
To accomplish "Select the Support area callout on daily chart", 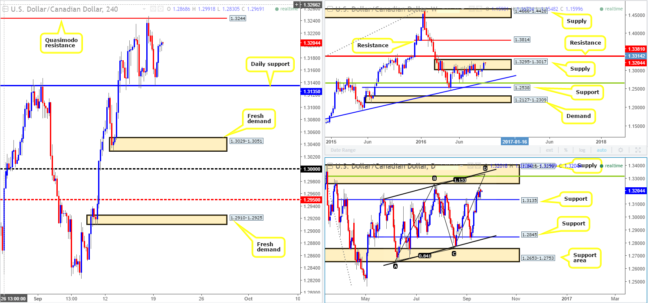I will 586,257.
